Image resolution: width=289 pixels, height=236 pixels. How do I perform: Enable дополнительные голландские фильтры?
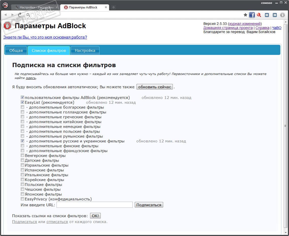pos(22,112)
